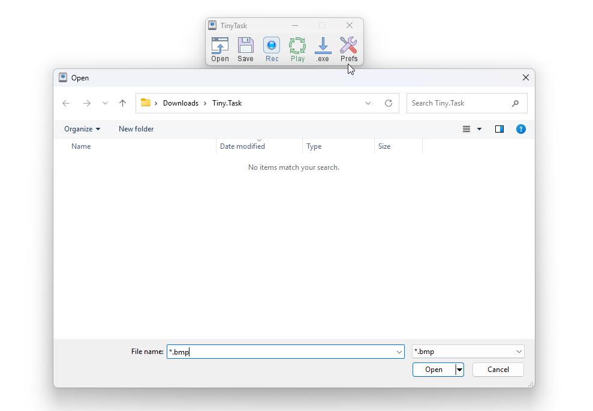This screenshot has height=411, width=593.
Task: Click the Open dialog title icon
Action: coord(63,77)
